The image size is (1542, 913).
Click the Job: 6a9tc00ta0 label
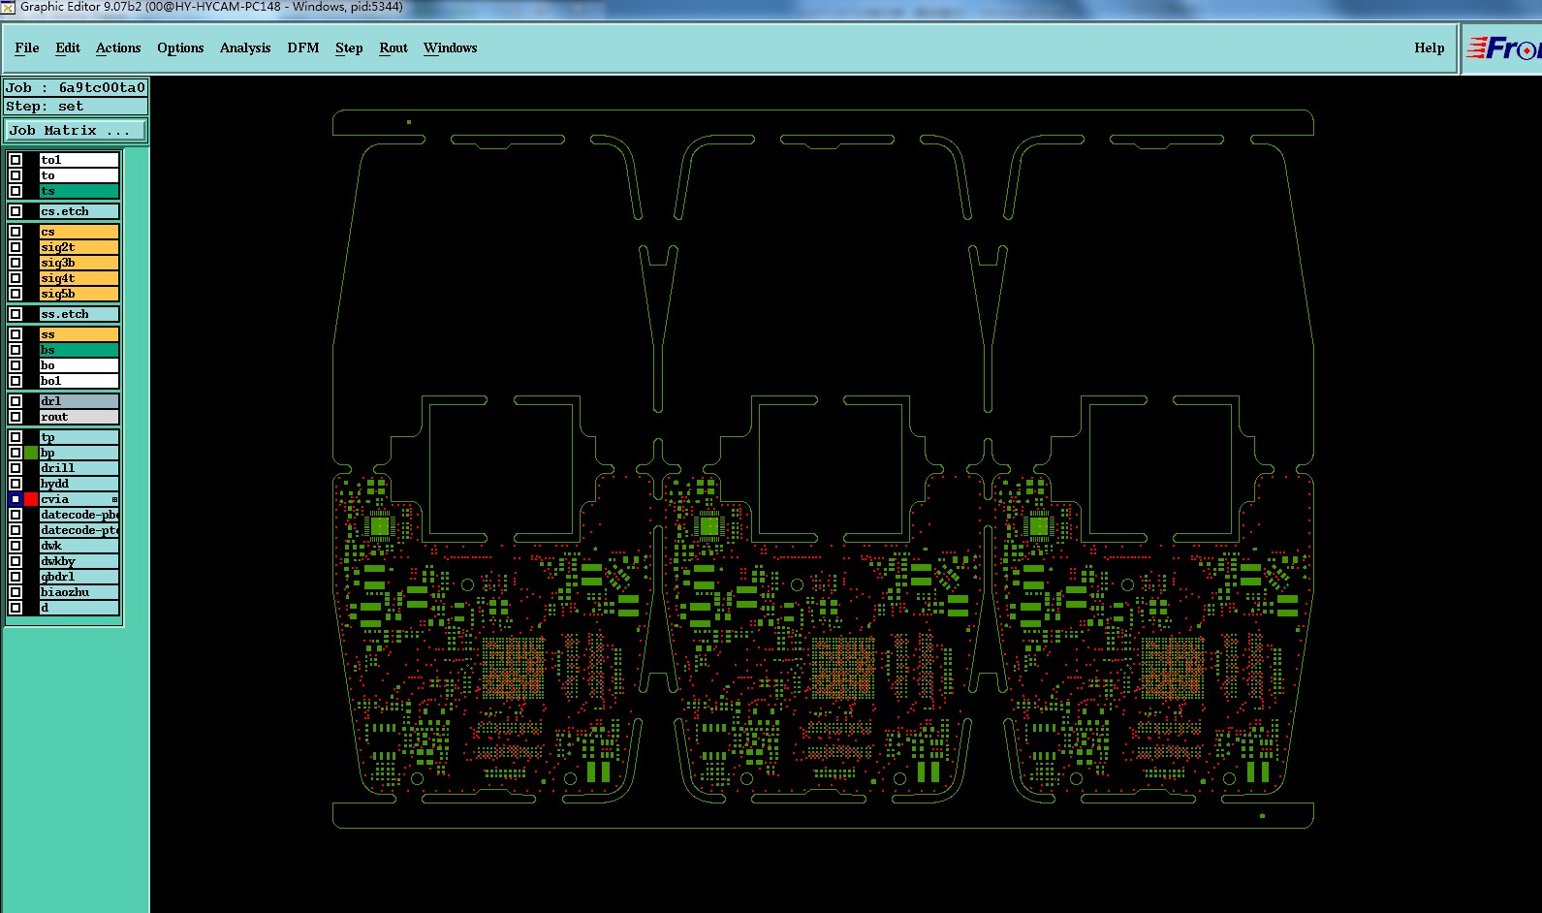76,87
